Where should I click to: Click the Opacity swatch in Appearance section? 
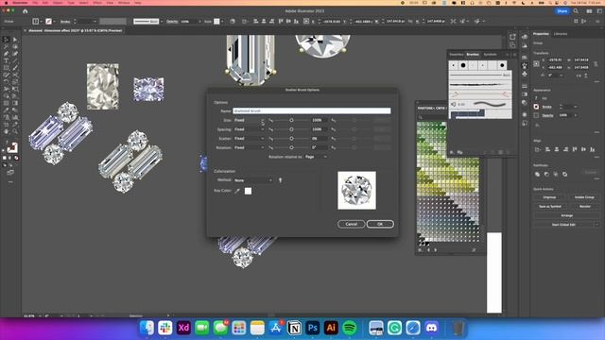(536, 115)
